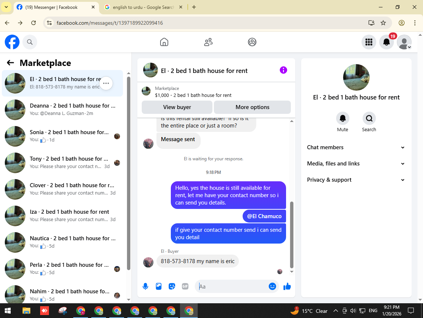This screenshot has height=318, width=423.
Task: View site information icon in address bar
Action: [x=49, y=23]
